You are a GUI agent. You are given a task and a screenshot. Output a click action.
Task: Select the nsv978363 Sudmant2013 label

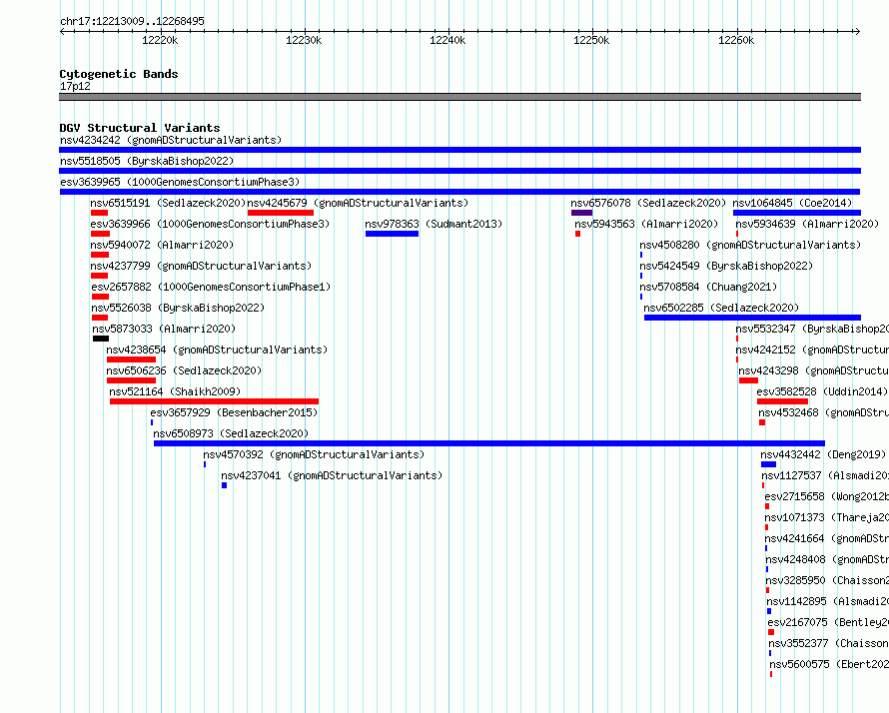pyautogui.click(x=434, y=224)
